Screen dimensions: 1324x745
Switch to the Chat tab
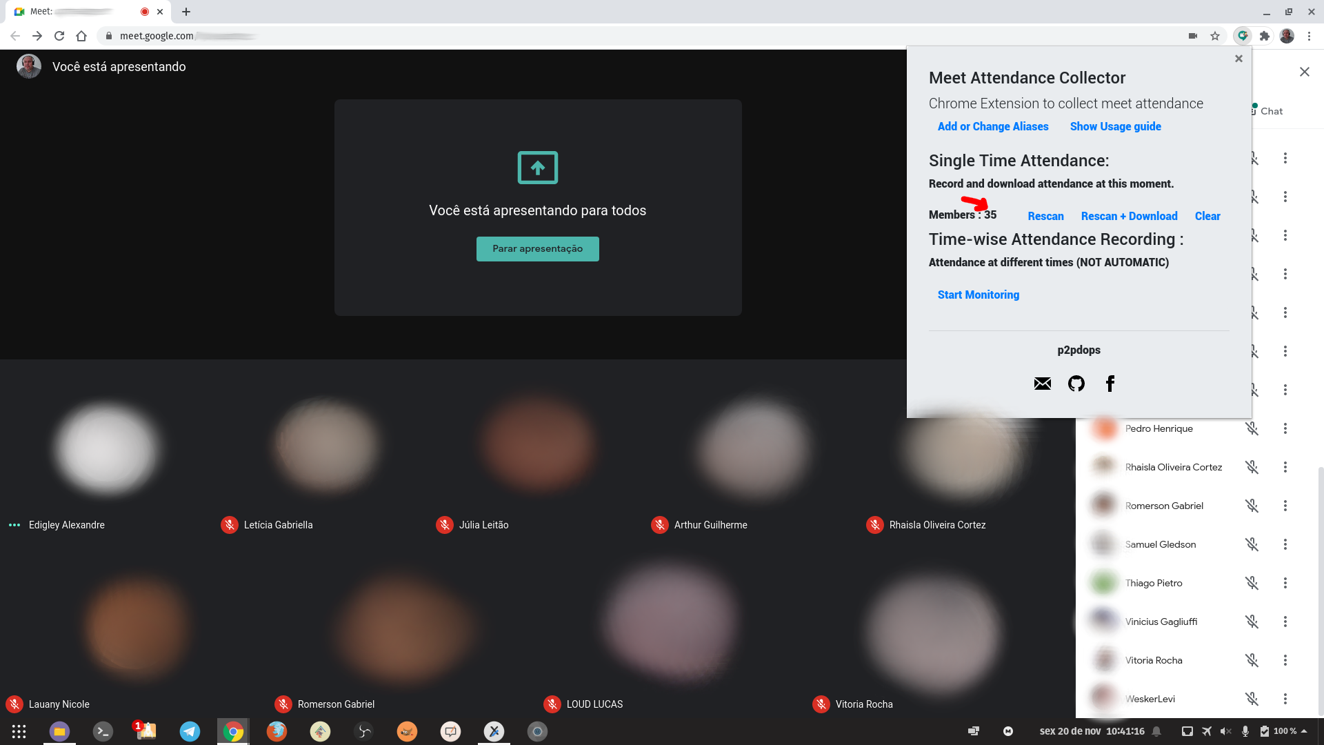[1270, 111]
